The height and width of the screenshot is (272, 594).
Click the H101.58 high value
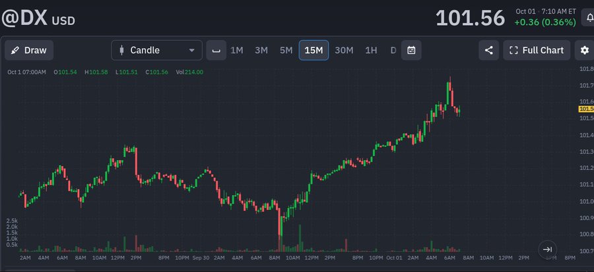coord(96,72)
